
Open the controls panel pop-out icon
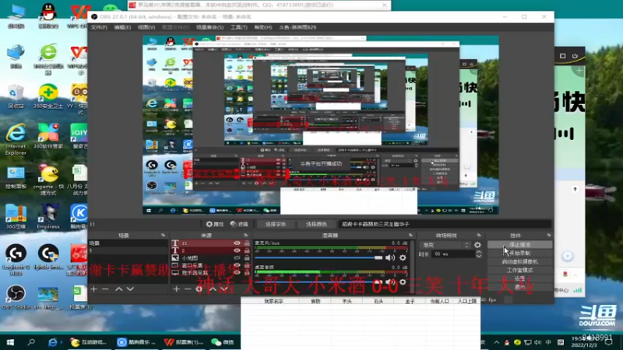(x=549, y=236)
